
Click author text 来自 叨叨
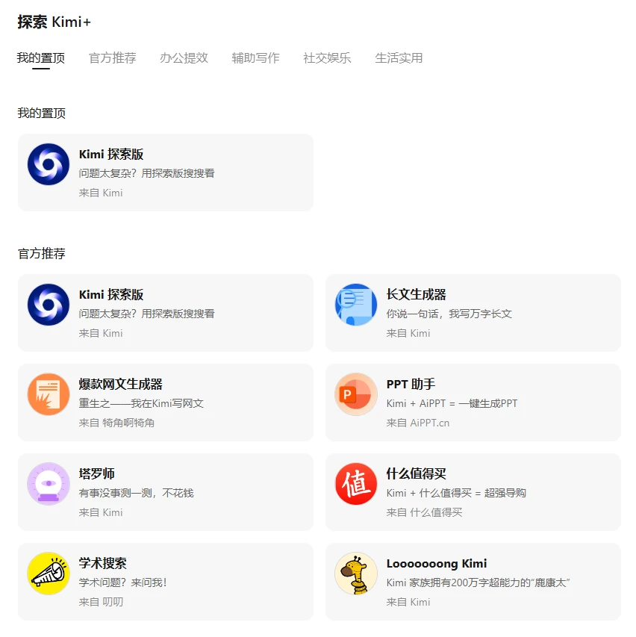pyautogui.click(x=101, y=602)
